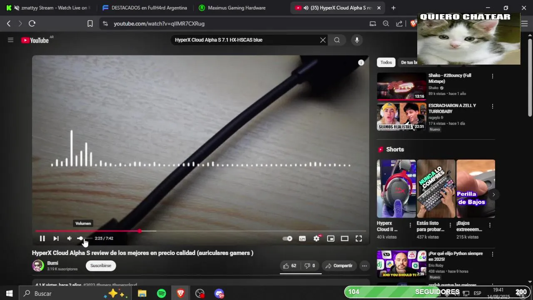Open the Bumi channel avatar
Viewport: 533px width, 300px height.
[x=38, y=266]
